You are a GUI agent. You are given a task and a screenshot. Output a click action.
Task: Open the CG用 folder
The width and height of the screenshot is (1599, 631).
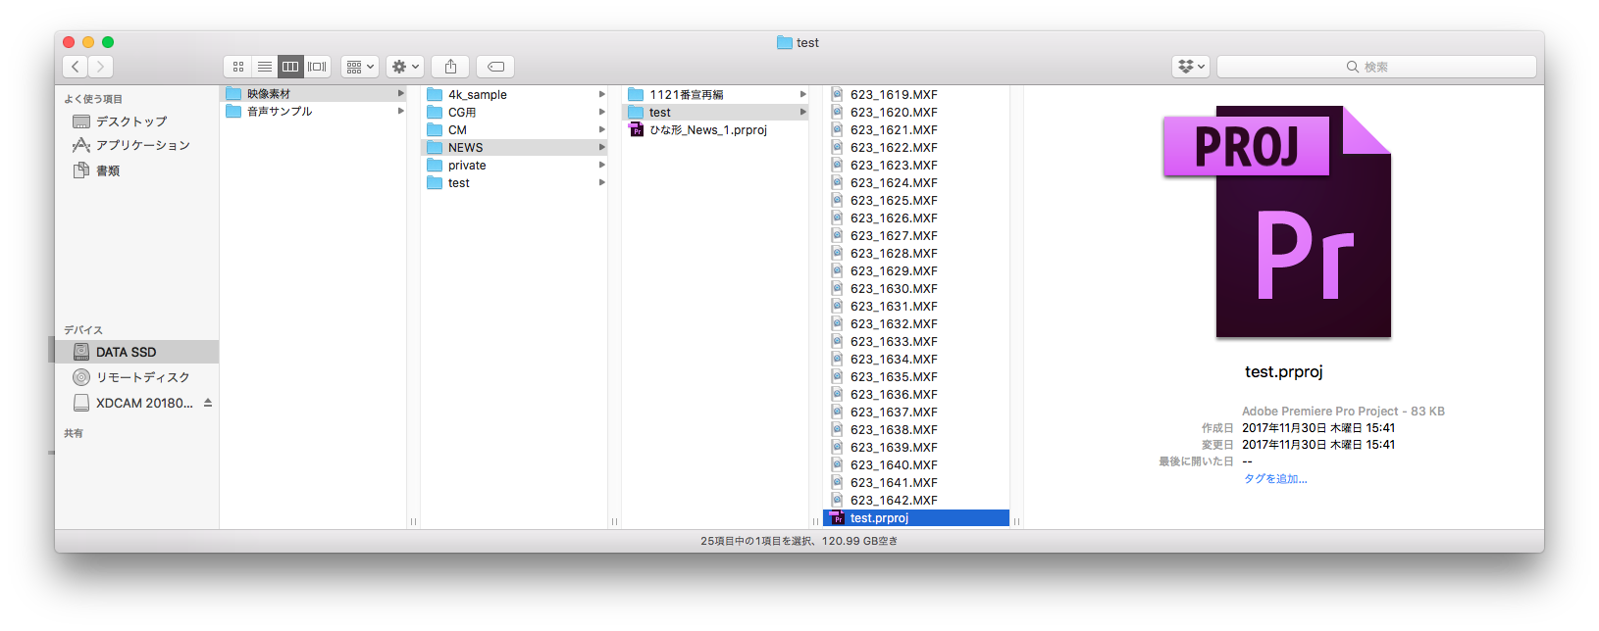click(x=514, y=113)
